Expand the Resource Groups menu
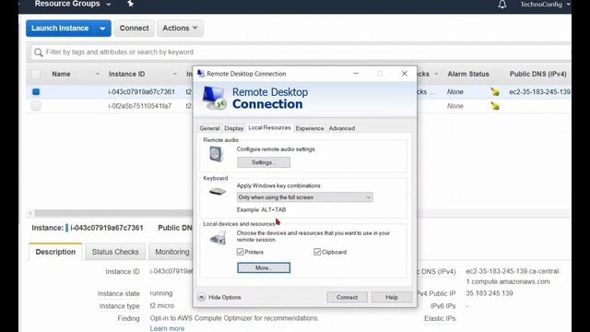 [73, 4]
